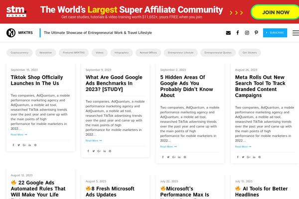
Task: Click the email envelope icon in header
Action: coord(228,33)
